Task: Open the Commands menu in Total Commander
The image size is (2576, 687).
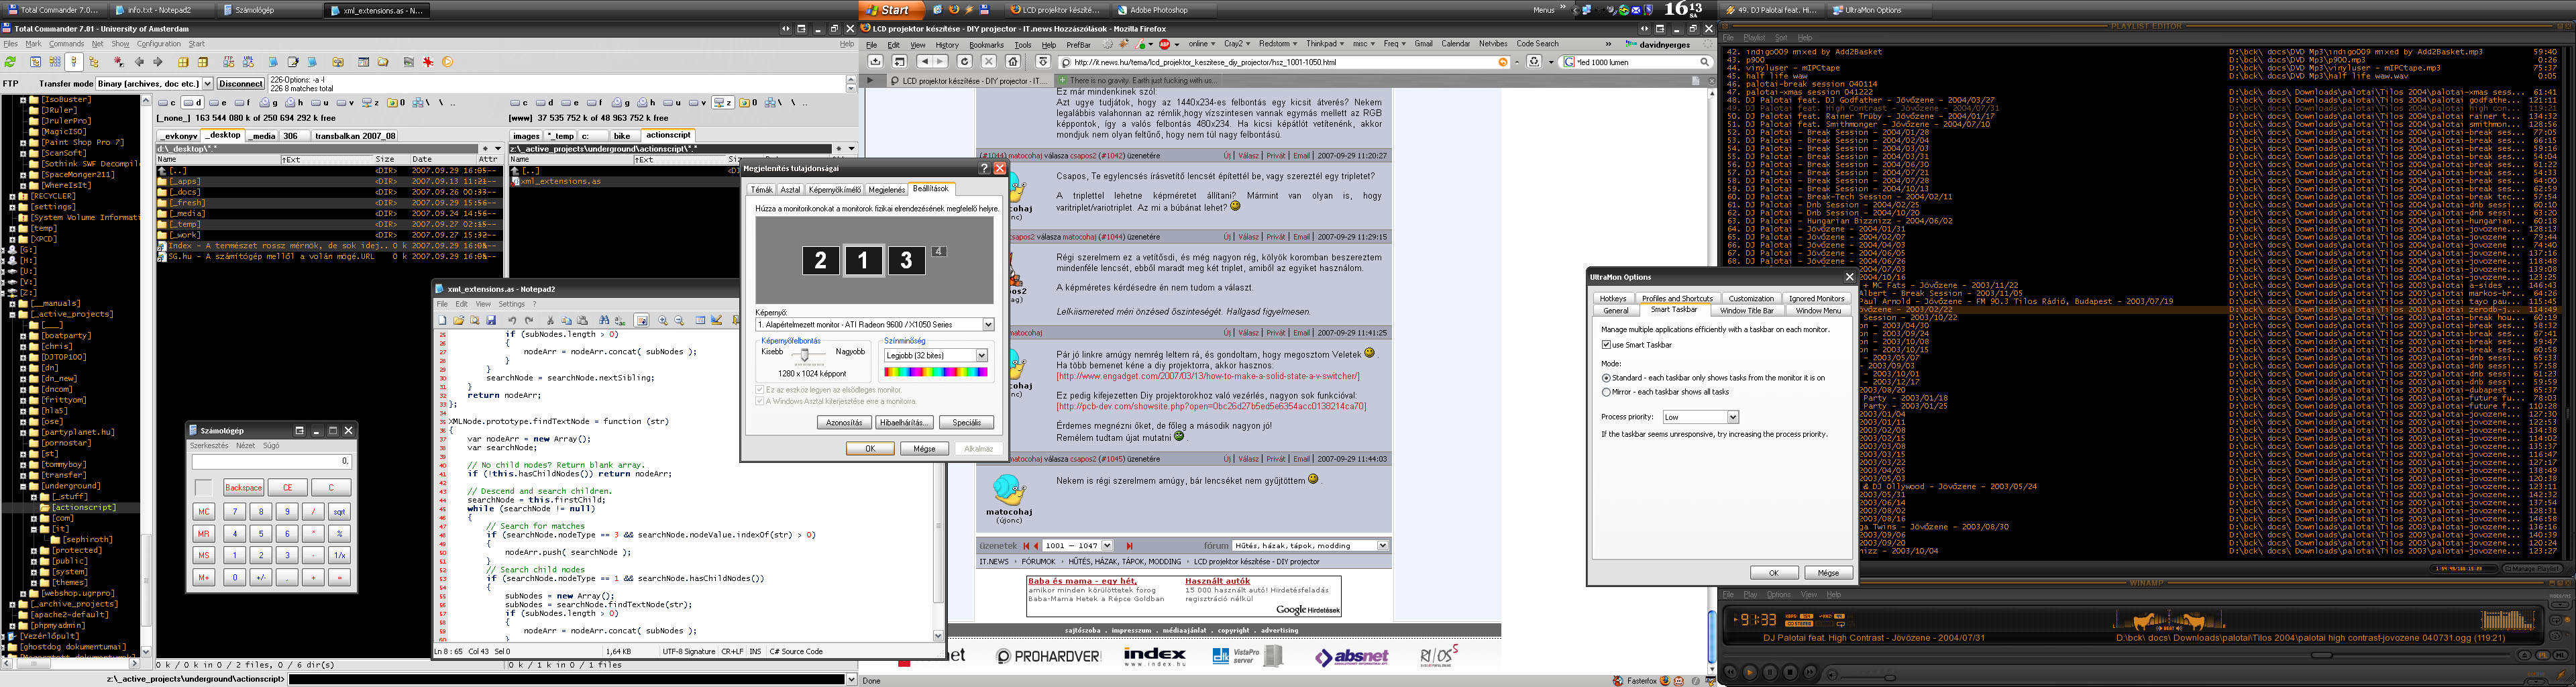Action: (x=66, y=44)
